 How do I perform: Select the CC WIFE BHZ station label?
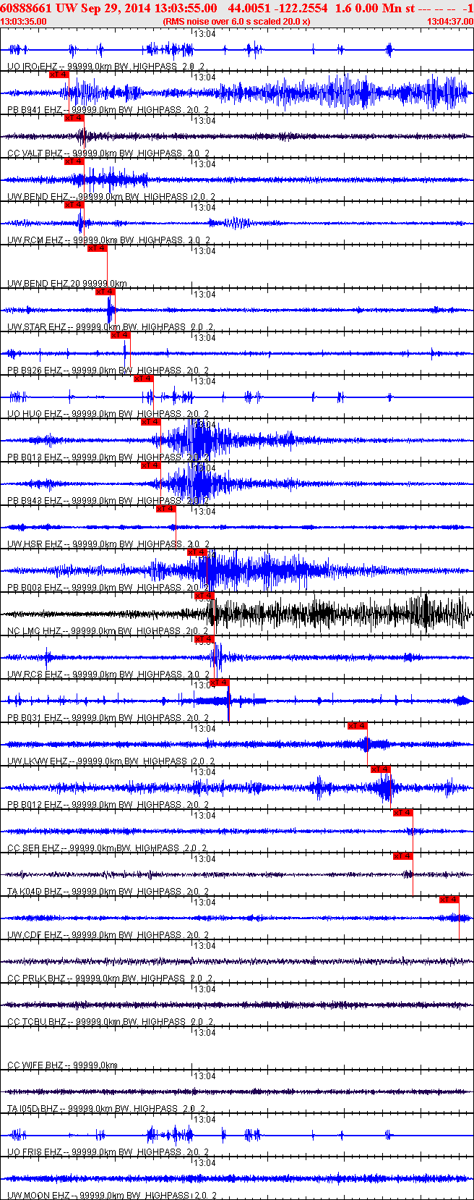coord(62,1065)
